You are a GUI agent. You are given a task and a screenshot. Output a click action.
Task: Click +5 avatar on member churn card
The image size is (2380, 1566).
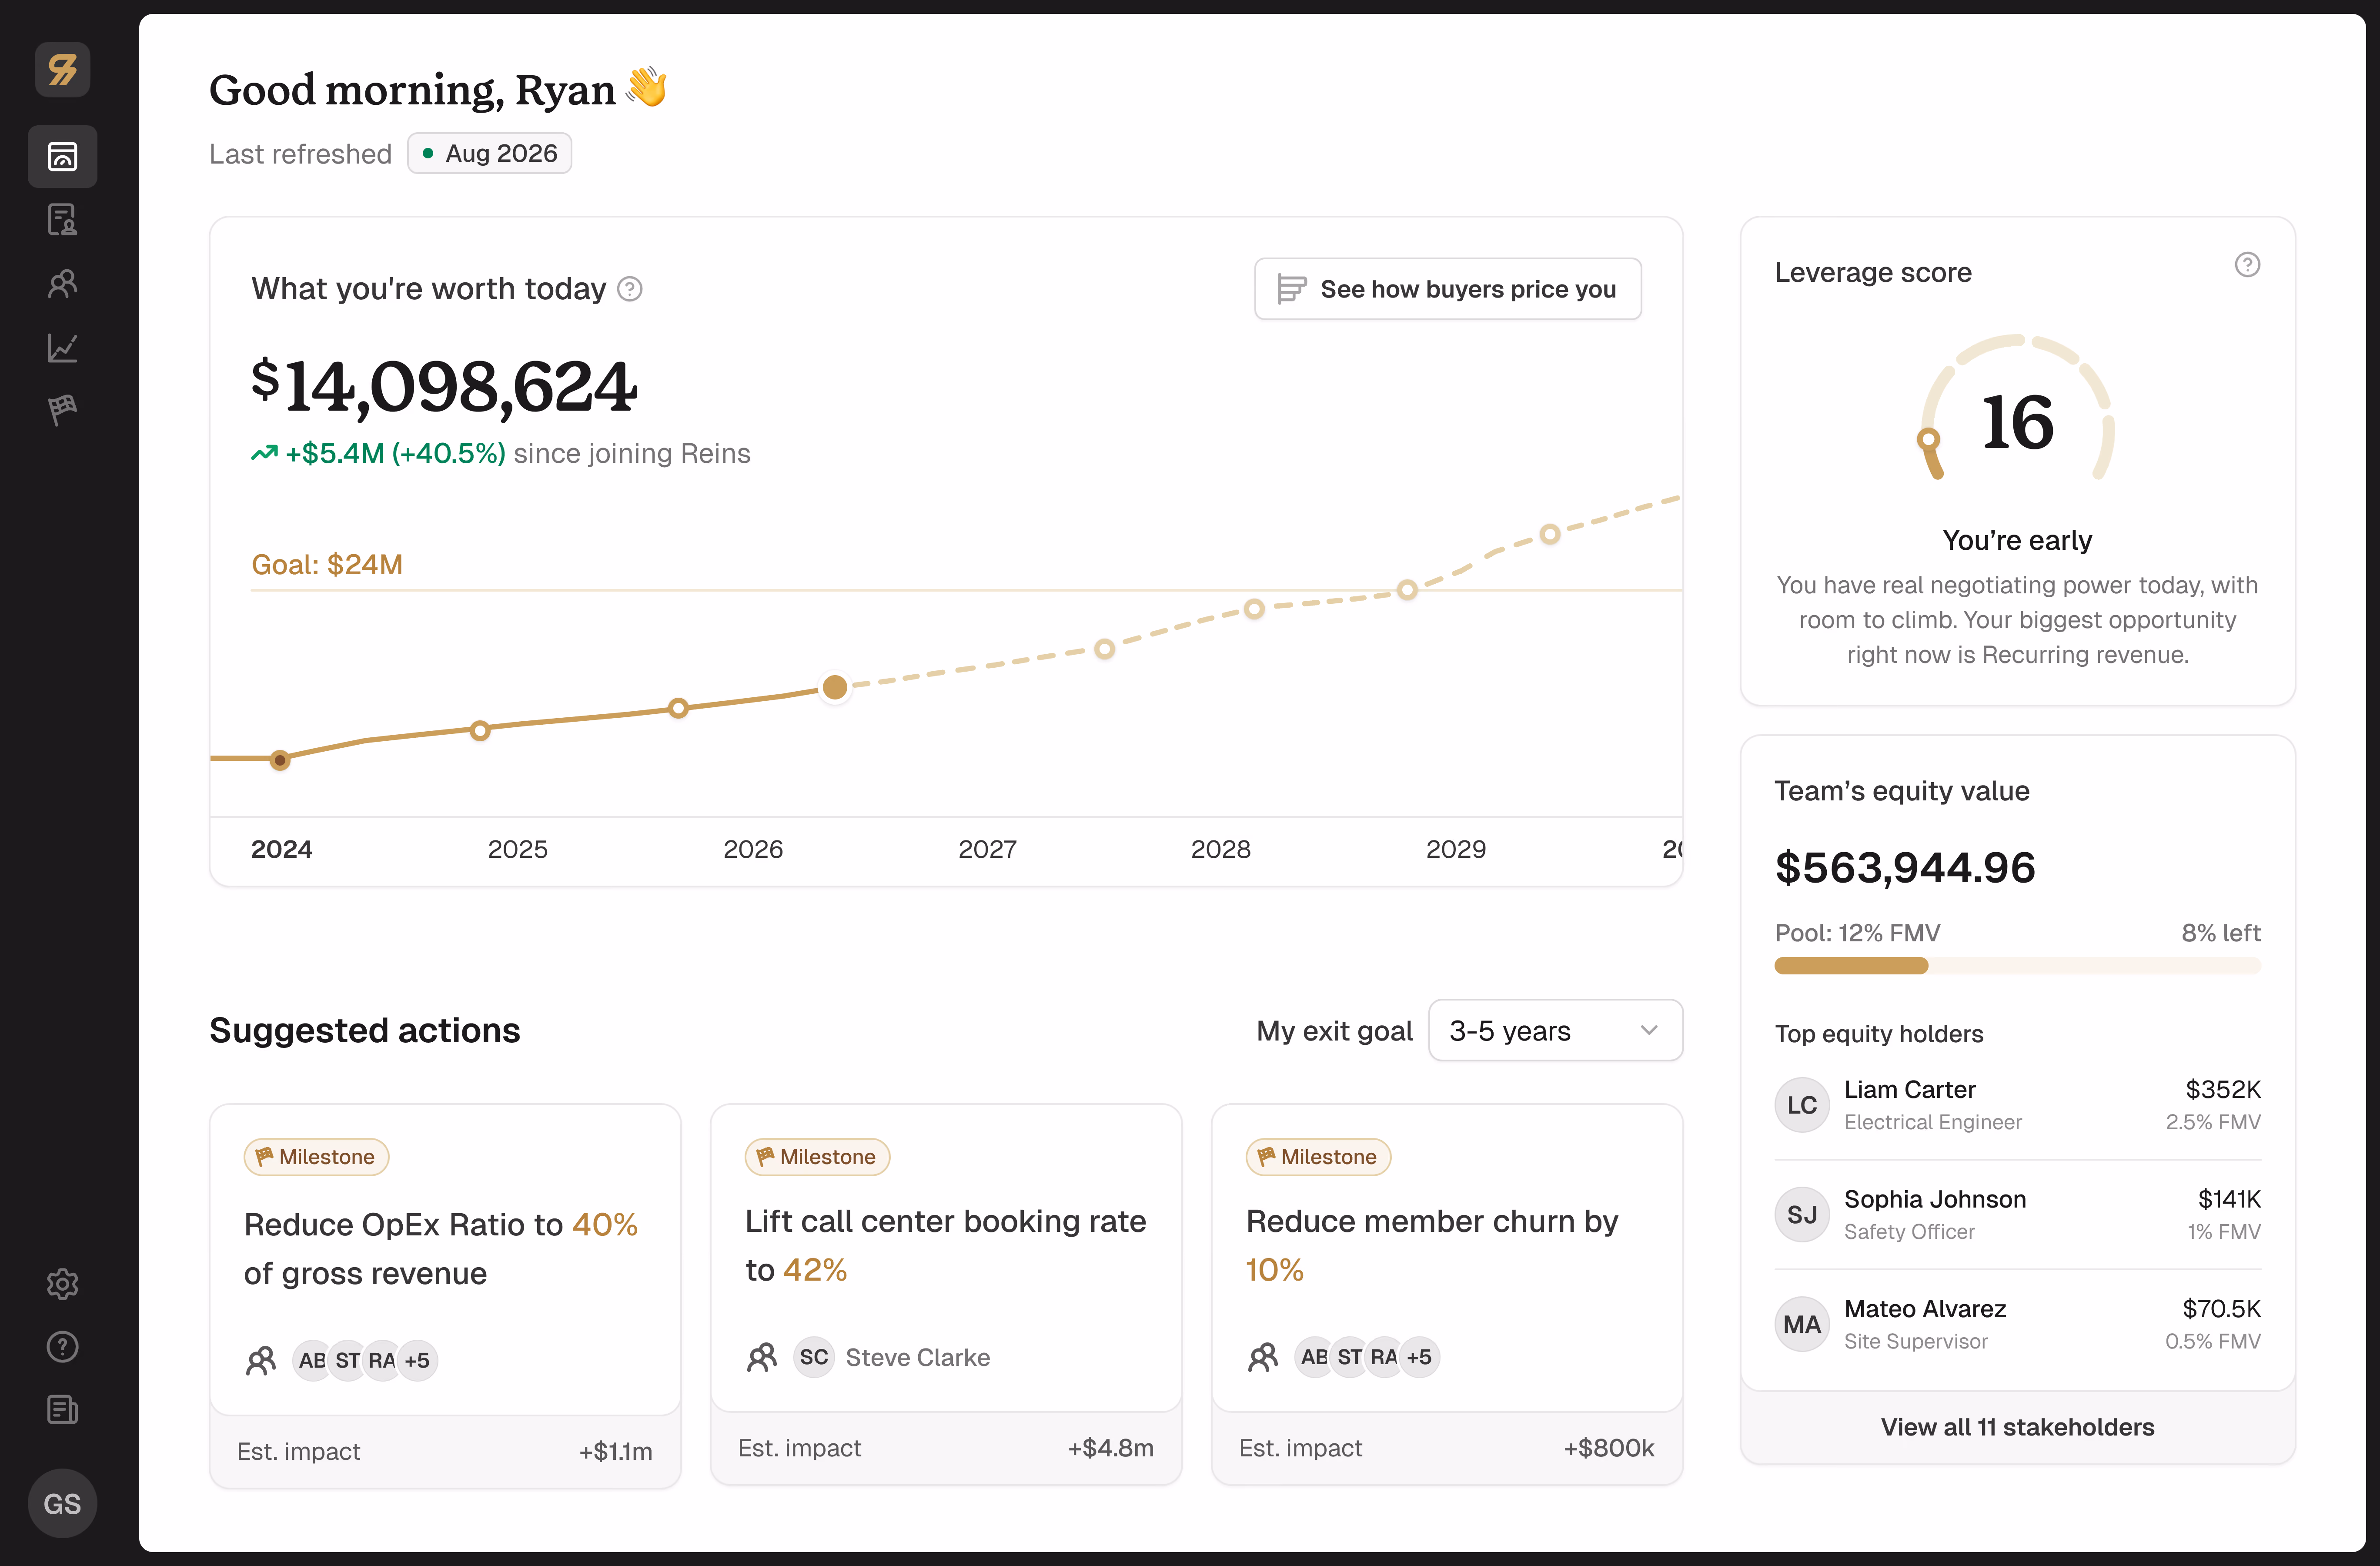(x=1420, y=1357)
